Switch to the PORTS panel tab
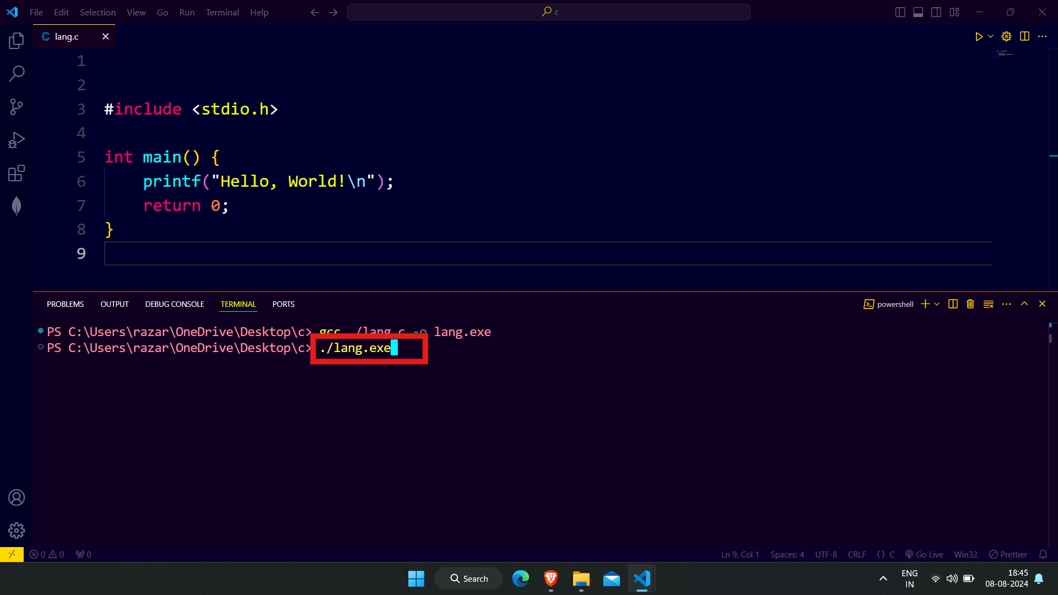The image size is (1058, 595). pyautogui.click(x=283, y=304)
